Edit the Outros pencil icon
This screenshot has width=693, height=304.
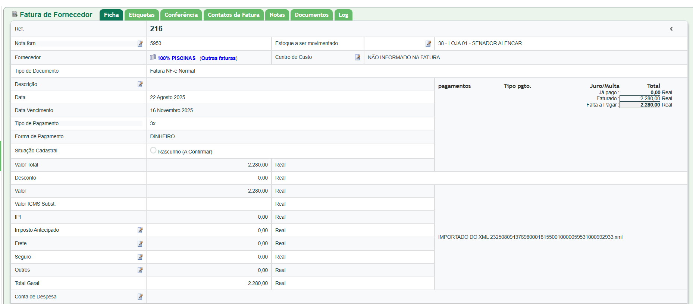coord(140,270)
